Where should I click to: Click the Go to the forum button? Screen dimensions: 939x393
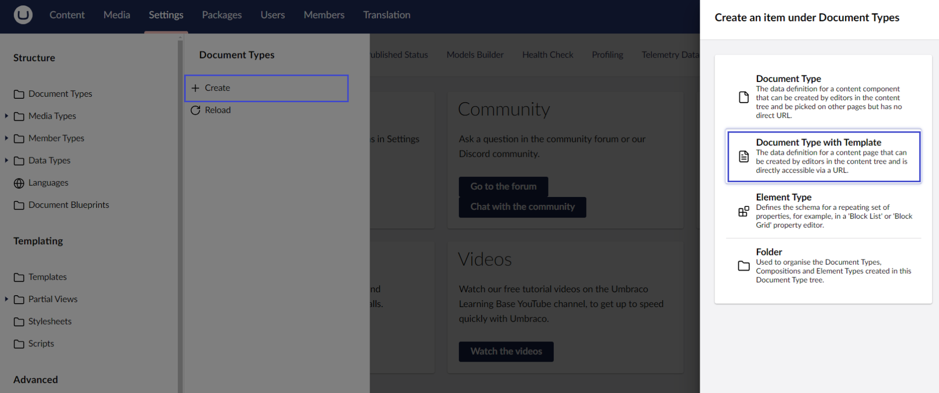coord(503,187)
